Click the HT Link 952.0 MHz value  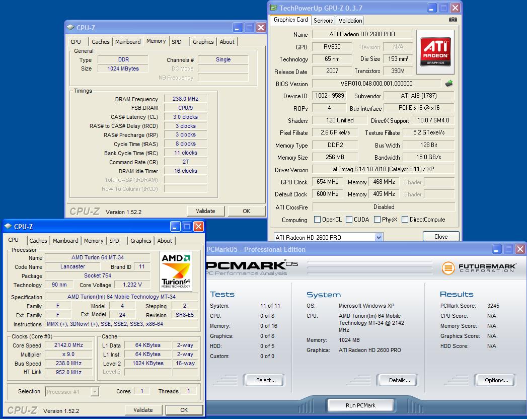[68, 372]
